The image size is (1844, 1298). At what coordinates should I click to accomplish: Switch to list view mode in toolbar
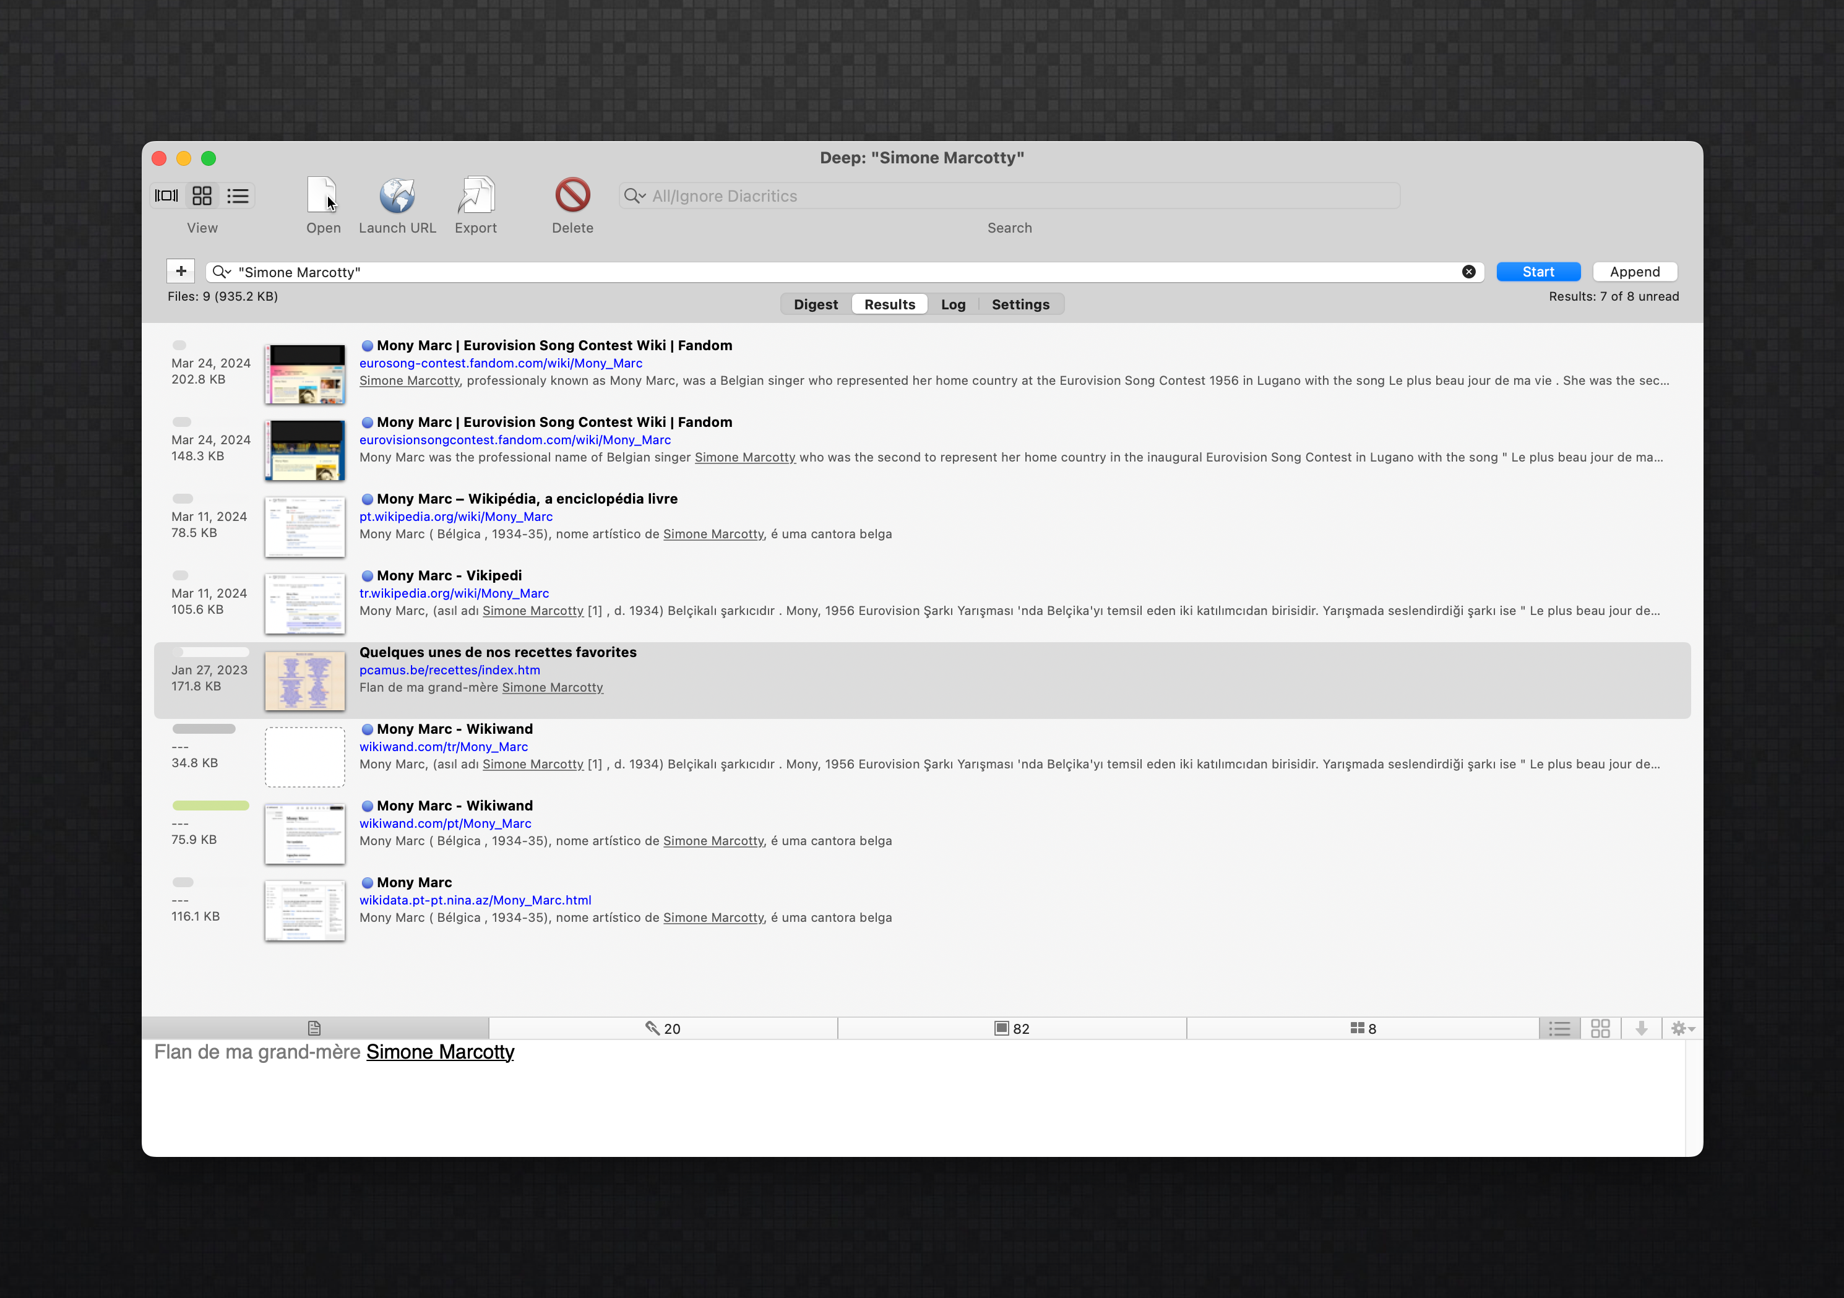tap(238, 196)
